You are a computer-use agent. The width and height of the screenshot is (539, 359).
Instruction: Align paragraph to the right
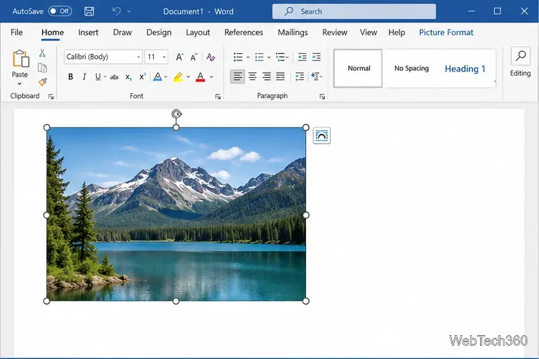click(x=267, y=76)
